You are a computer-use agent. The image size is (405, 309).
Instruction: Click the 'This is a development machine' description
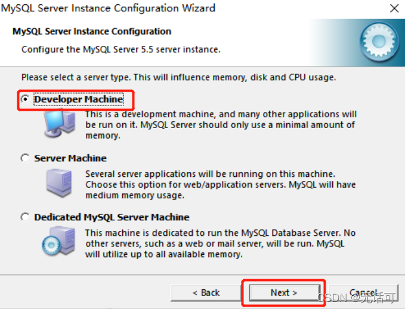pos(221,125)
